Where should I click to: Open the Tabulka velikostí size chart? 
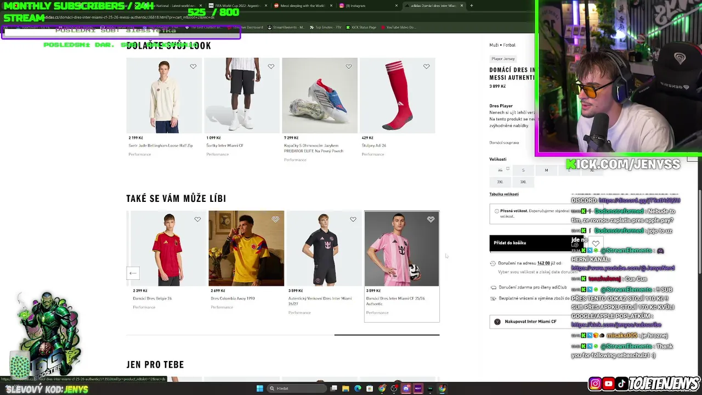(x=504, y=194)
